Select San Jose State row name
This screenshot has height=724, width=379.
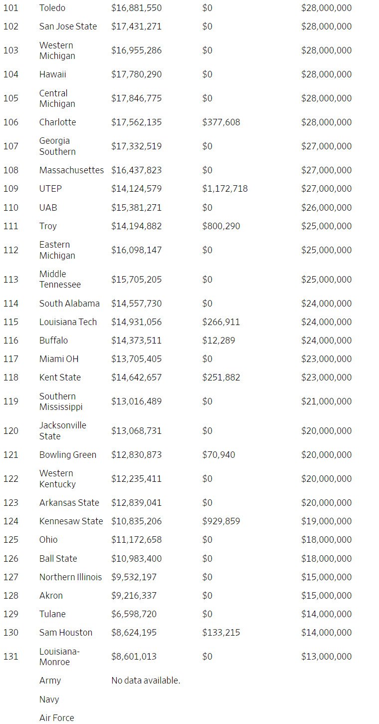(68, 26)
